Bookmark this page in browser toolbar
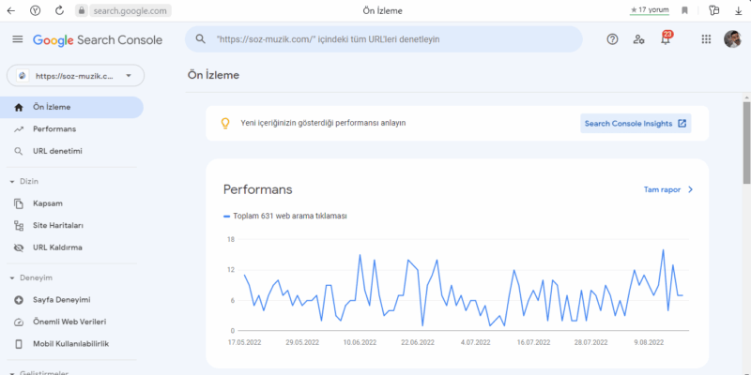The height and width of the screenshot is (375, 751). (684, 10)
